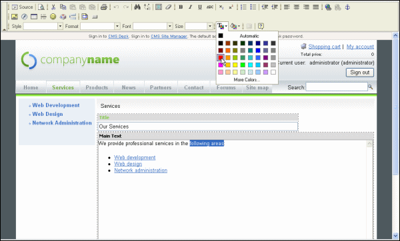This screenshot has height=241, width=400.
Task: Insert a smiley emoticon
Action: (x=53, y=17)
